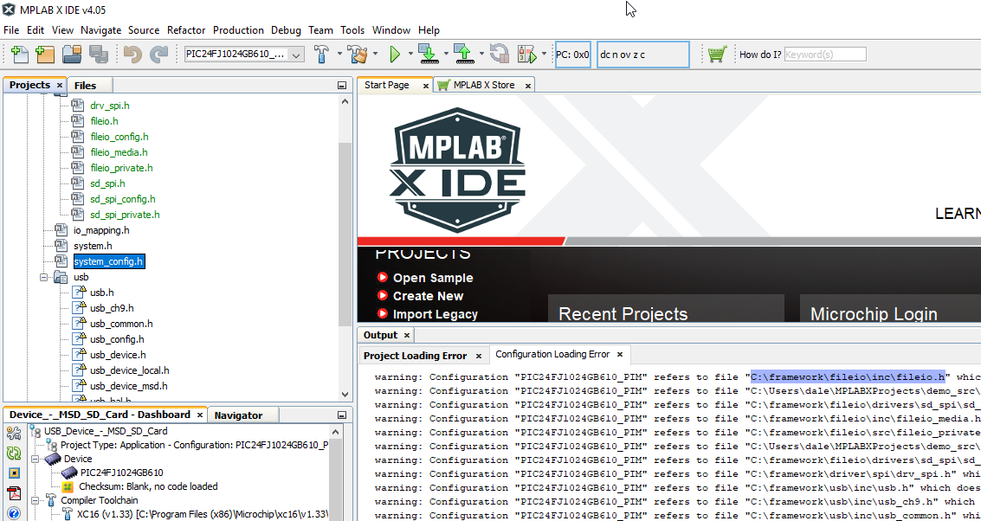Click the Create New link
981x521 pixels.
coord(428,296)
